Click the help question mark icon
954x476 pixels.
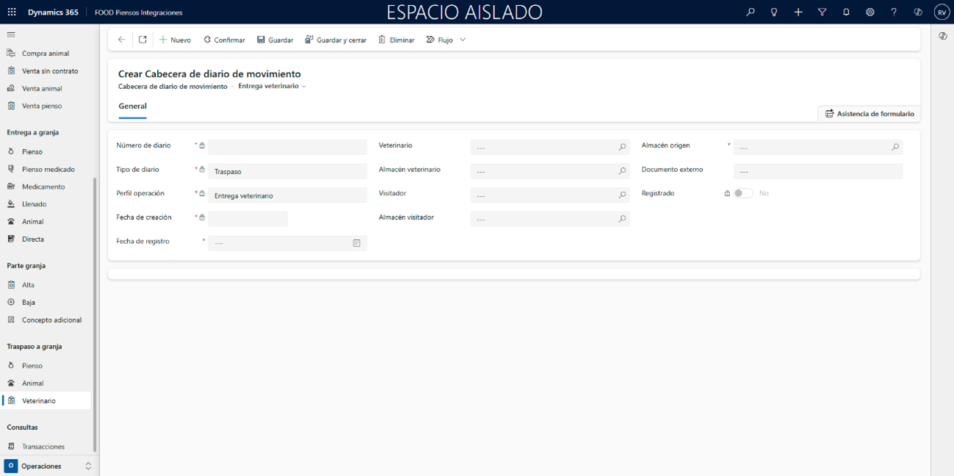[894, 12]
